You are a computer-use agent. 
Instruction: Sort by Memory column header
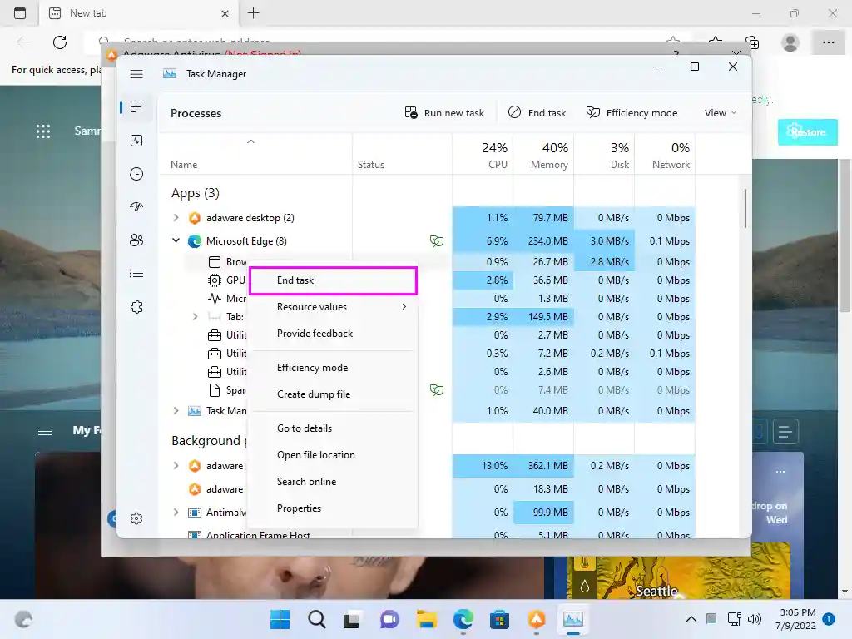tap(543, 155)
